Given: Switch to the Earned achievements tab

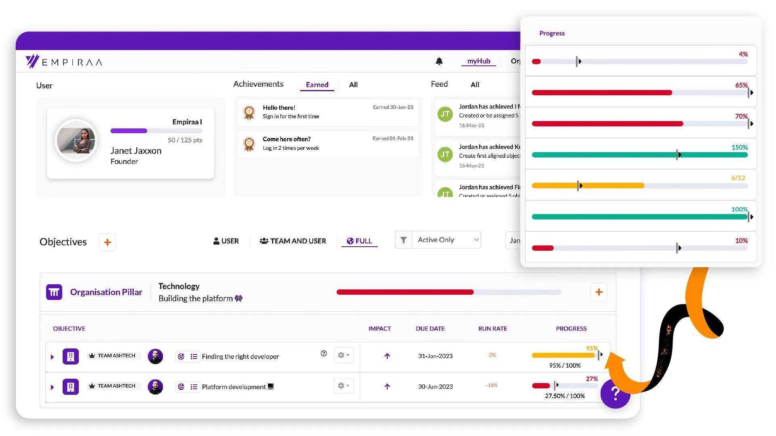Looking at the screenshot, I should coord(317,85).
